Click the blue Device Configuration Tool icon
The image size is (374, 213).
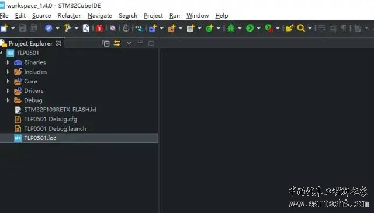tap(49, 28)
